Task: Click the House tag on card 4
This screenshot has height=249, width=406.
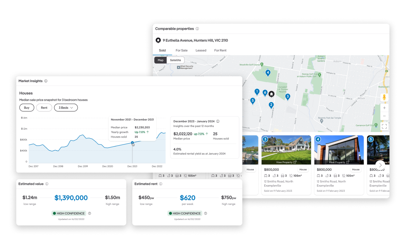Action: 356,170
